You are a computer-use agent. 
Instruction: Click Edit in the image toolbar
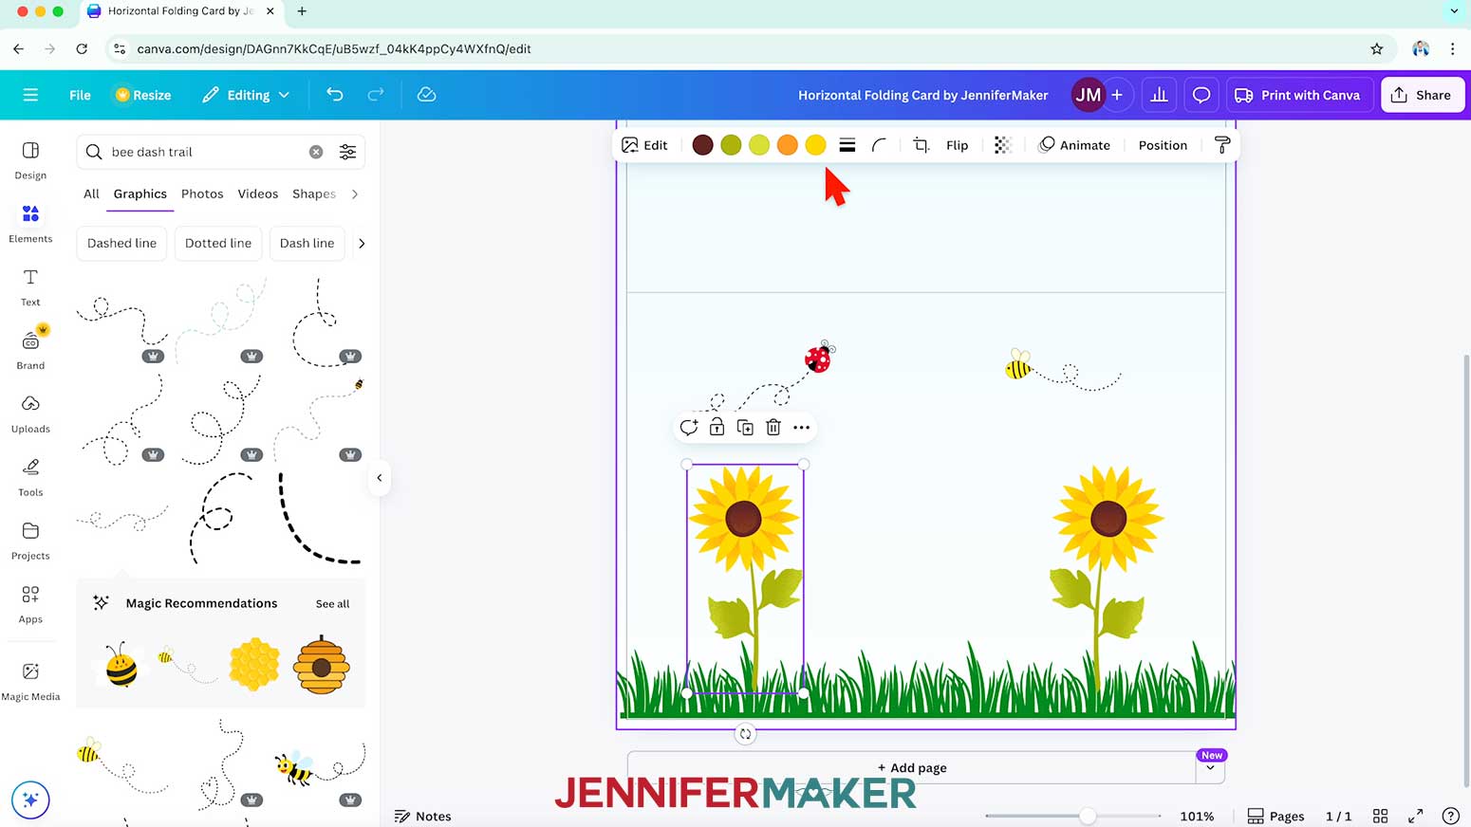point(644,145)
